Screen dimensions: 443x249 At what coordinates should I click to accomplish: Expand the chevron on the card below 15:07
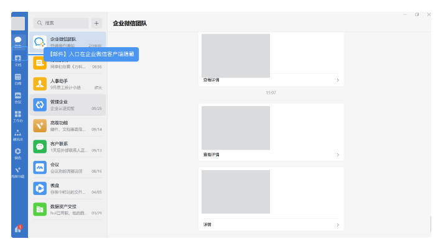[338, 155]
